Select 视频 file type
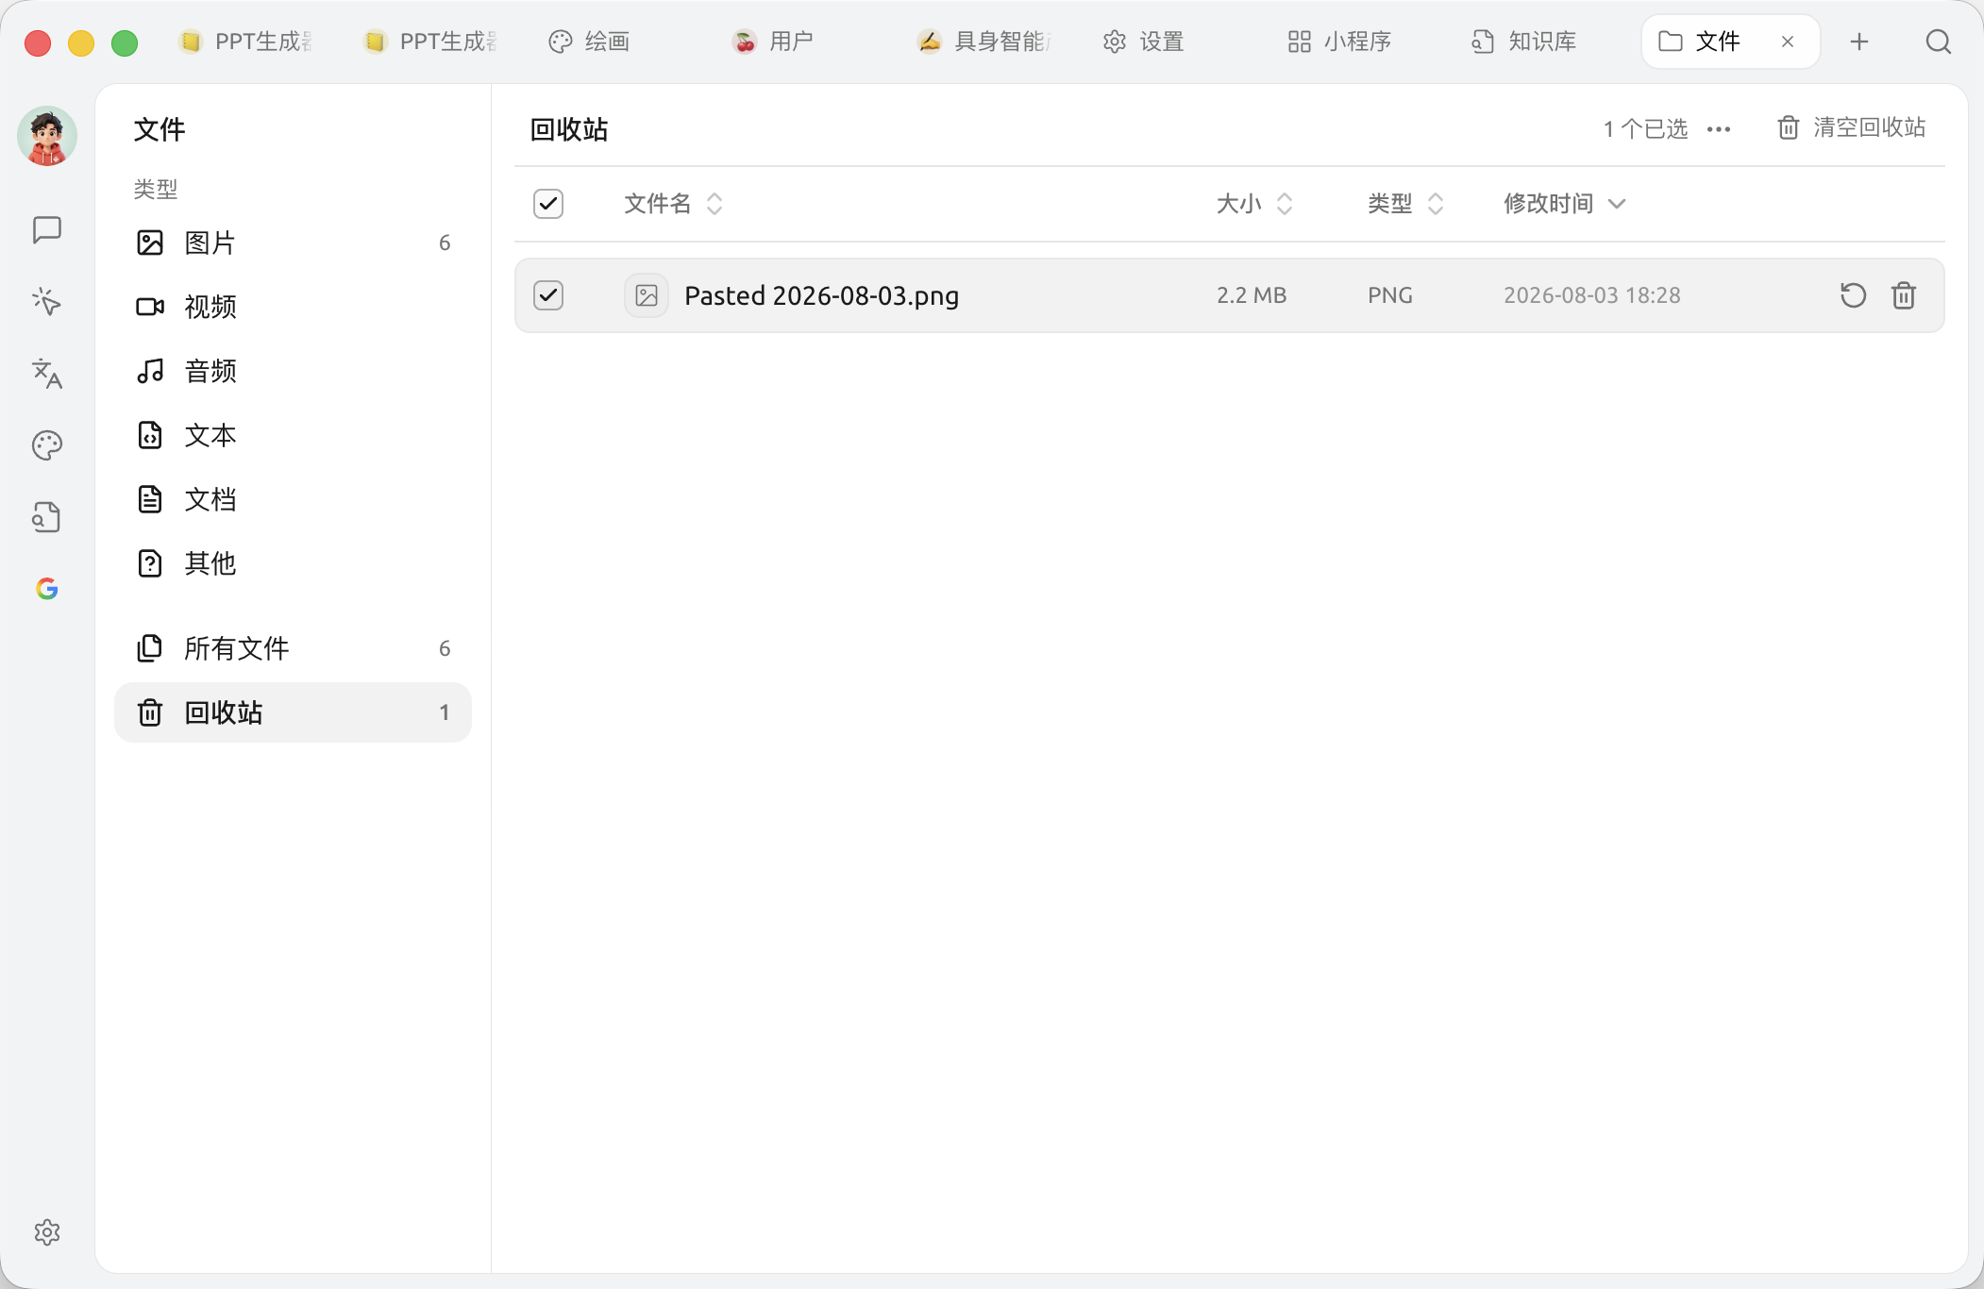The width and height of the screenshot is (1984, 1289). click(x=293, y=307)
